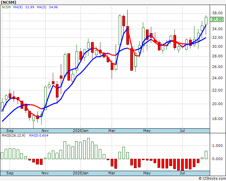Image resolution: width=226 pixels, height=181 pixels.
Task: Click Sep on the price chart date axis
Action: (10, 131)
